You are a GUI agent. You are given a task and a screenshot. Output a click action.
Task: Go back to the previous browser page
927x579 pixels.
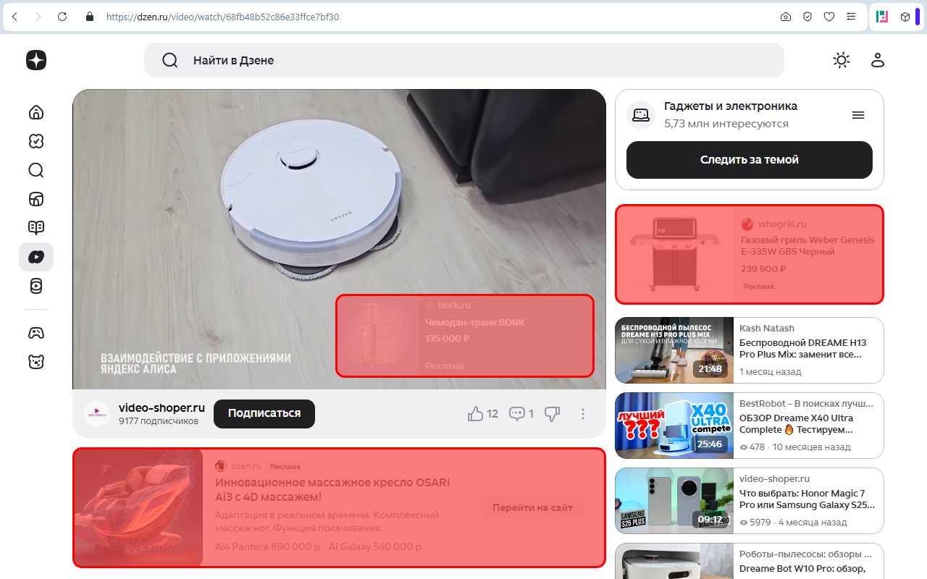(15, 17)
